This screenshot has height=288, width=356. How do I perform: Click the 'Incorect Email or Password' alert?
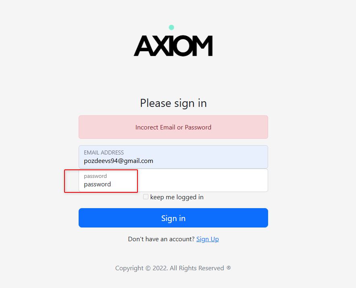click(x=173, y=127)
